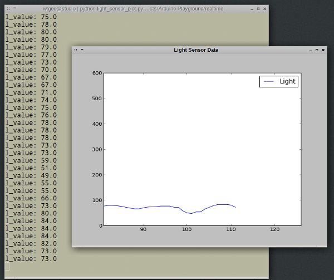Click the 120 label on the x-axis
334x280 pixels.
click(275, 229)
